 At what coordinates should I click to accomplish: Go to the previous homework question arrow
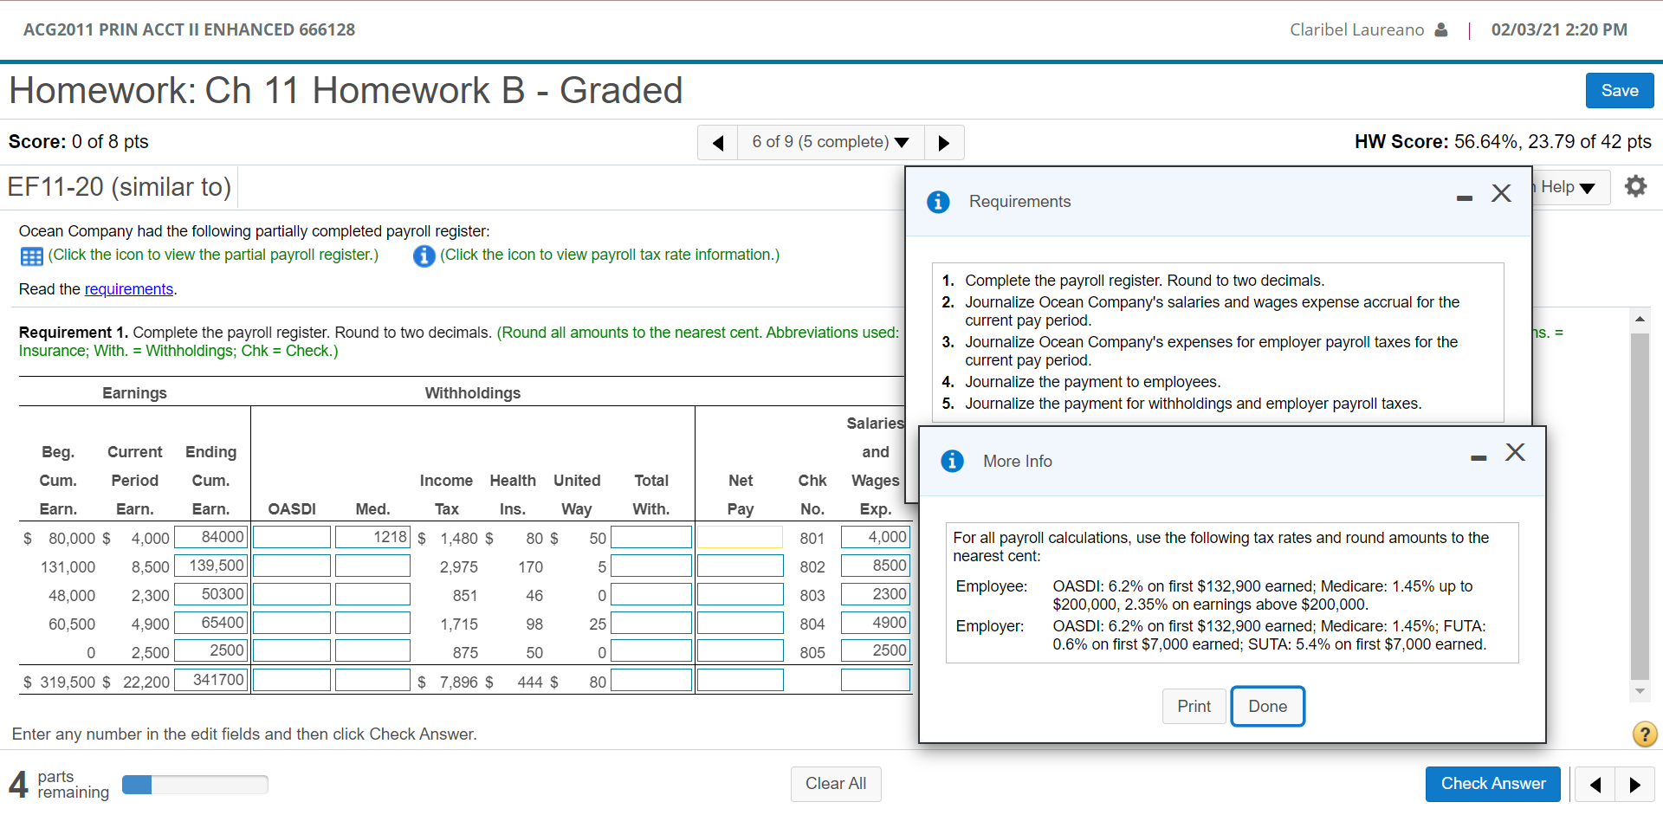717,142
